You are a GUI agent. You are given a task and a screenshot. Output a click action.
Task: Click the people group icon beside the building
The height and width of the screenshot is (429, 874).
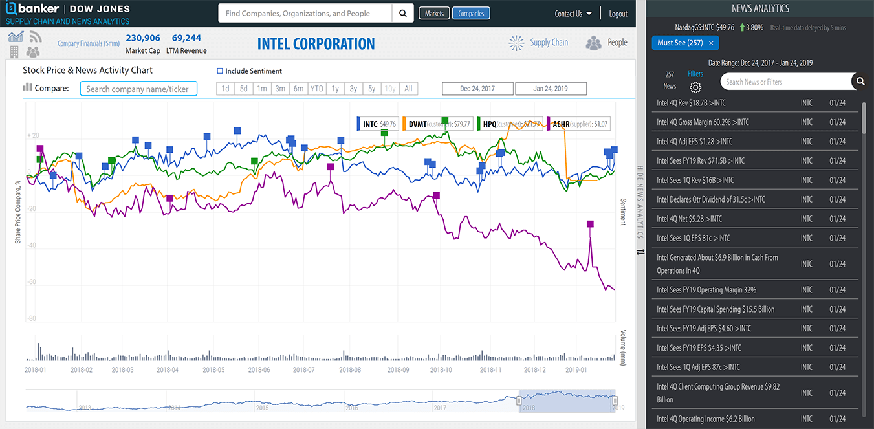point(33,52)
